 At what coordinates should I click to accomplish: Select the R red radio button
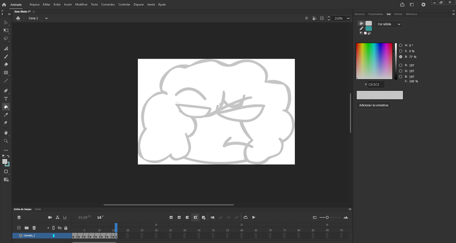pyautogui.click(x=400, y=65)
